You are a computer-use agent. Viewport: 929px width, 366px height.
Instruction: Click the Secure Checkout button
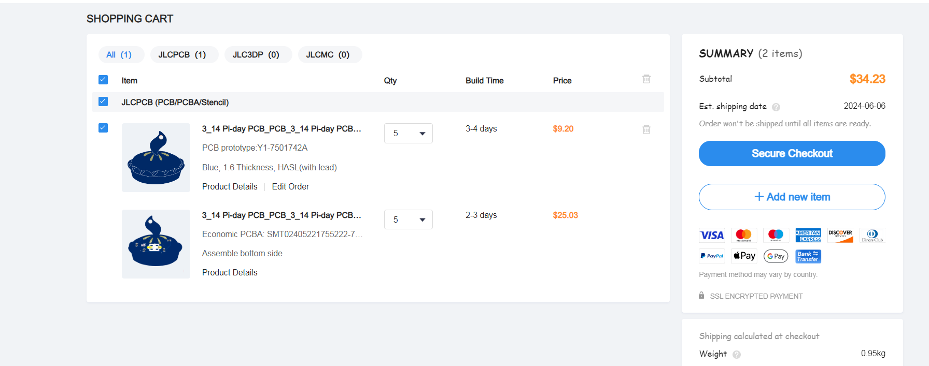coord(792,153)
